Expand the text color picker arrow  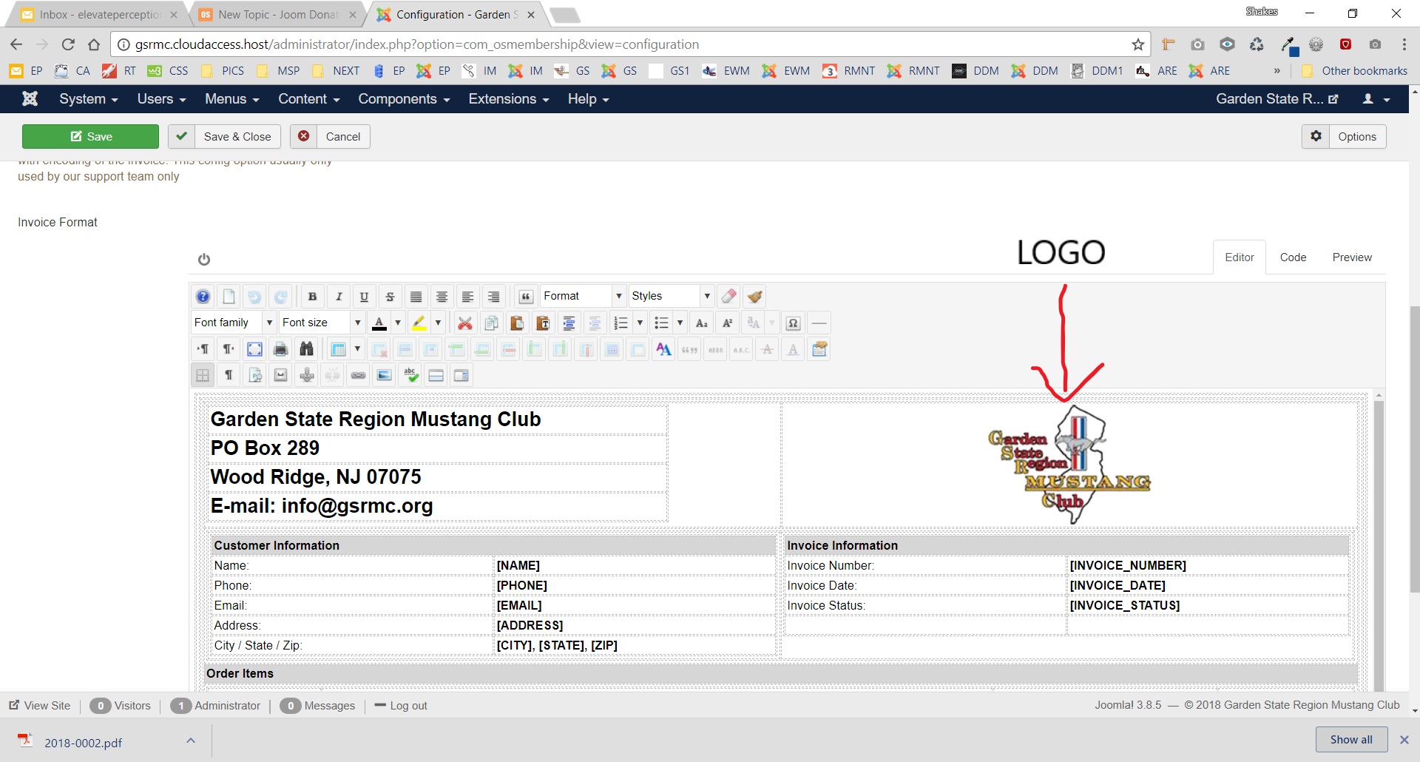point(398,323)
